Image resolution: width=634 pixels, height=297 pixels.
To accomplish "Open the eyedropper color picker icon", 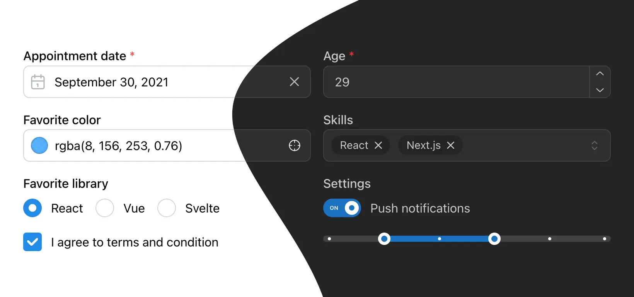I will click(x=294, y=145).
